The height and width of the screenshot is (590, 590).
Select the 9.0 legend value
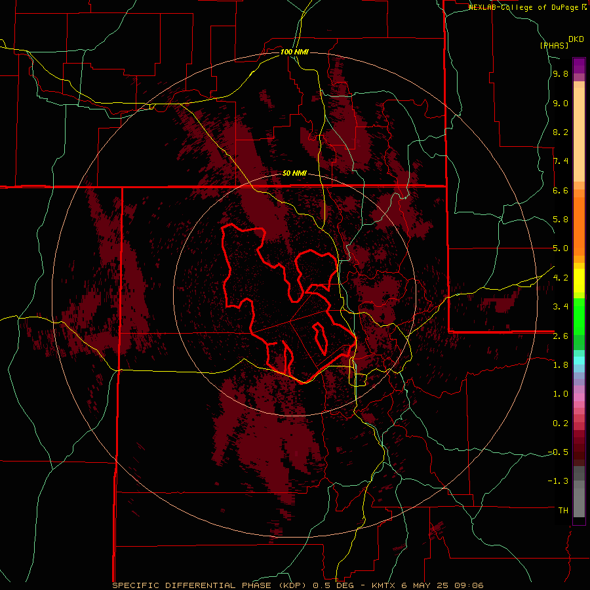tap(560, 104)
